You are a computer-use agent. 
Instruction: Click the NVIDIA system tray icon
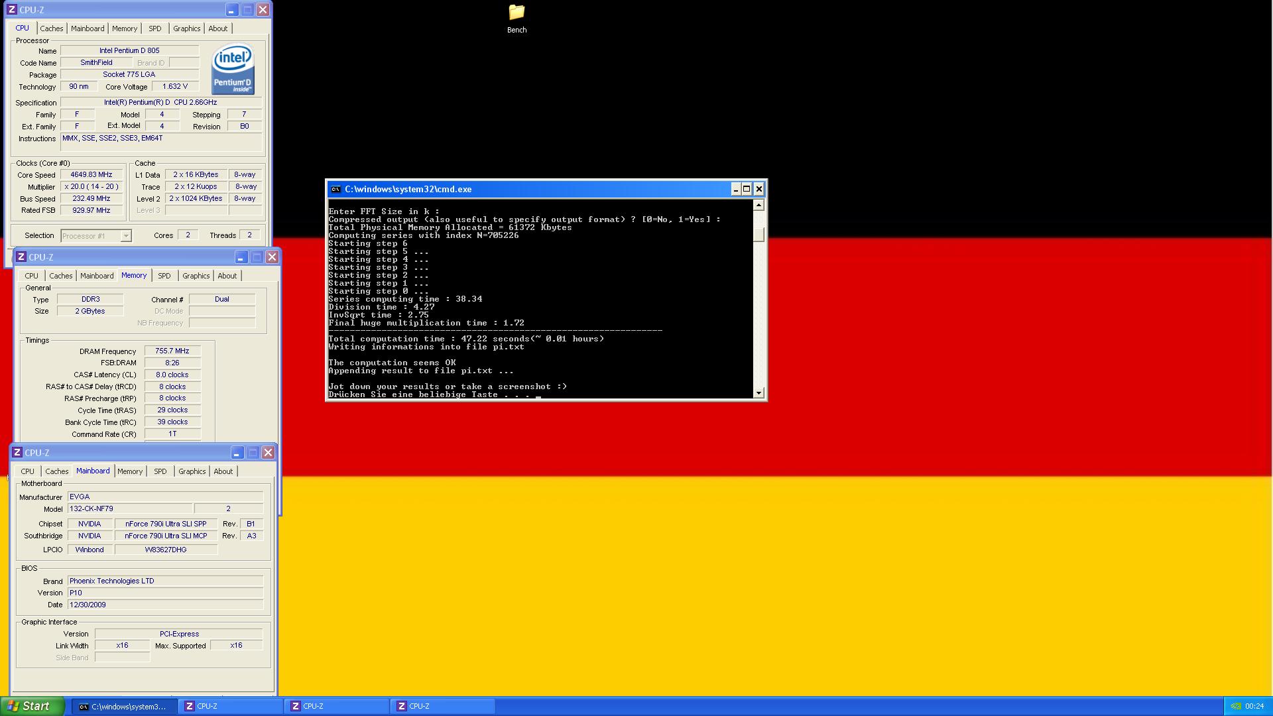pyautogui.click(x=1236, y=707)
